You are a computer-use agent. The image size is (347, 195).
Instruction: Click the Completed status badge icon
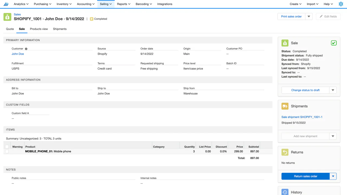(x=91, y=19)
